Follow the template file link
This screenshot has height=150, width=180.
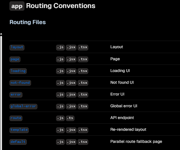[x=19, y=130]
